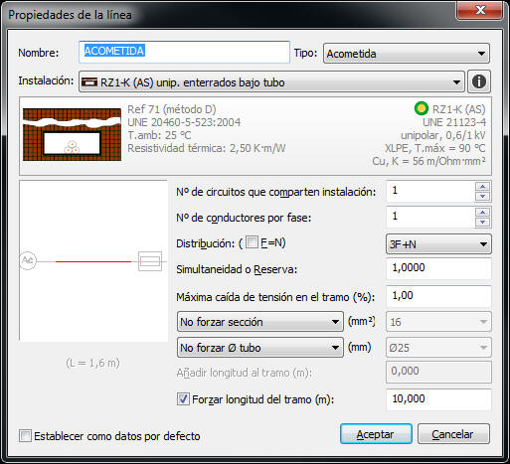510x464 pixels.
Task: Click the green RZ1-K (AS) cable indicator
Action: [x=422, y=108]
